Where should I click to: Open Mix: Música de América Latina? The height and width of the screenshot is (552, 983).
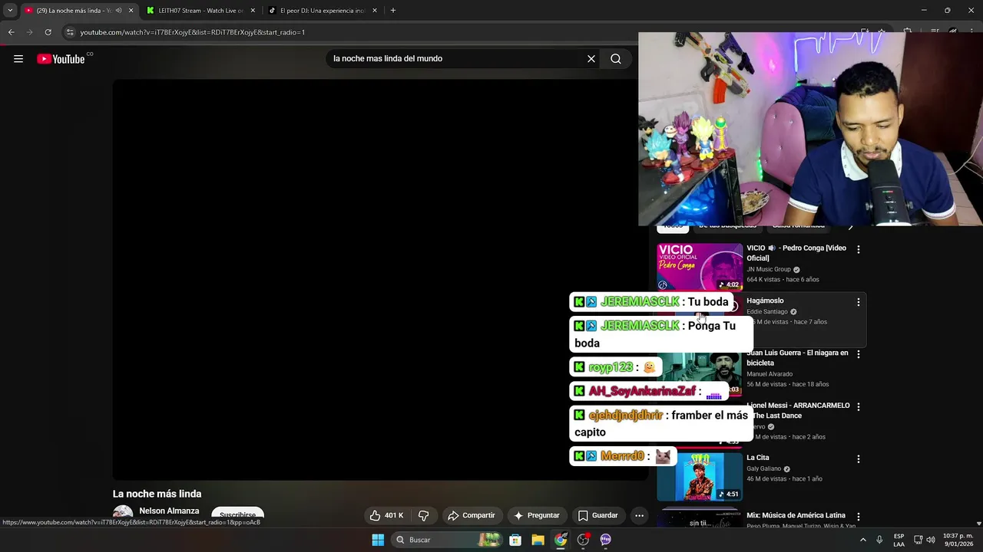point(796,515)
